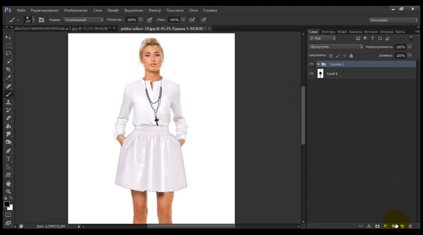Image resolution: width=423 pixels, height=235 pixels.
Task: Select the Brush tool in toolbox
Action: [8, 94]
